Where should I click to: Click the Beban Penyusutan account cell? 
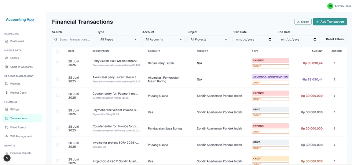click(x=161, y=63)
